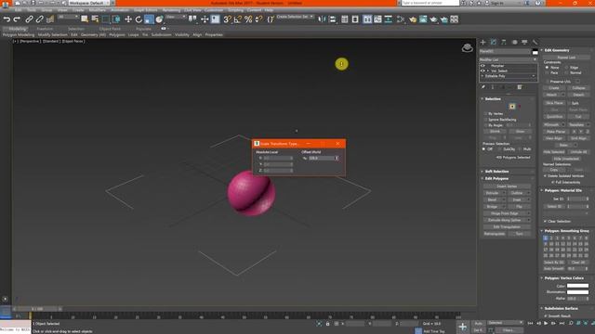Viewport: 595px width, 334px height.
Task: Click the Rectangular Selection Region icon
Action: pos(105,19)
